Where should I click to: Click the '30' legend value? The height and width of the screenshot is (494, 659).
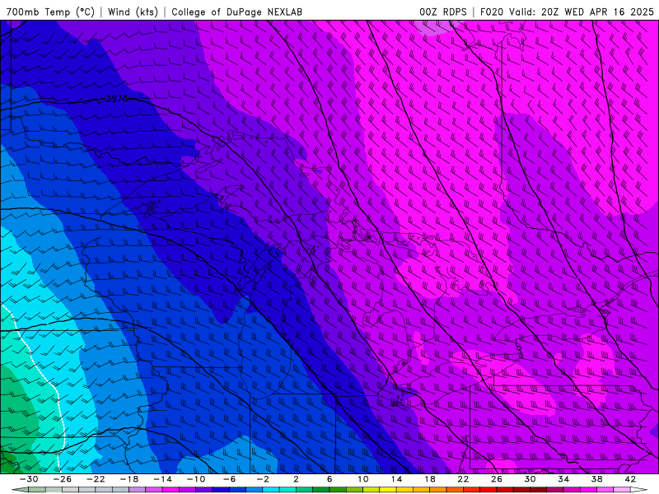(x=530, y=479)
